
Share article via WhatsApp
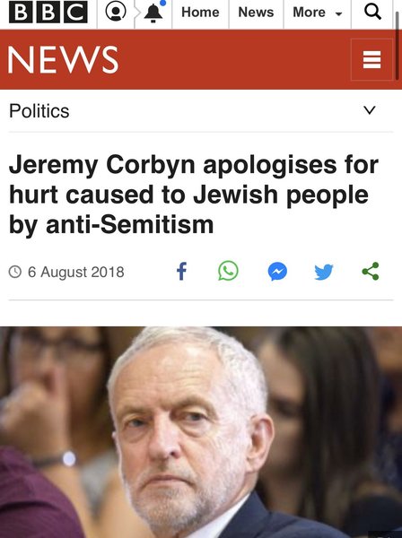click(228, 271)
